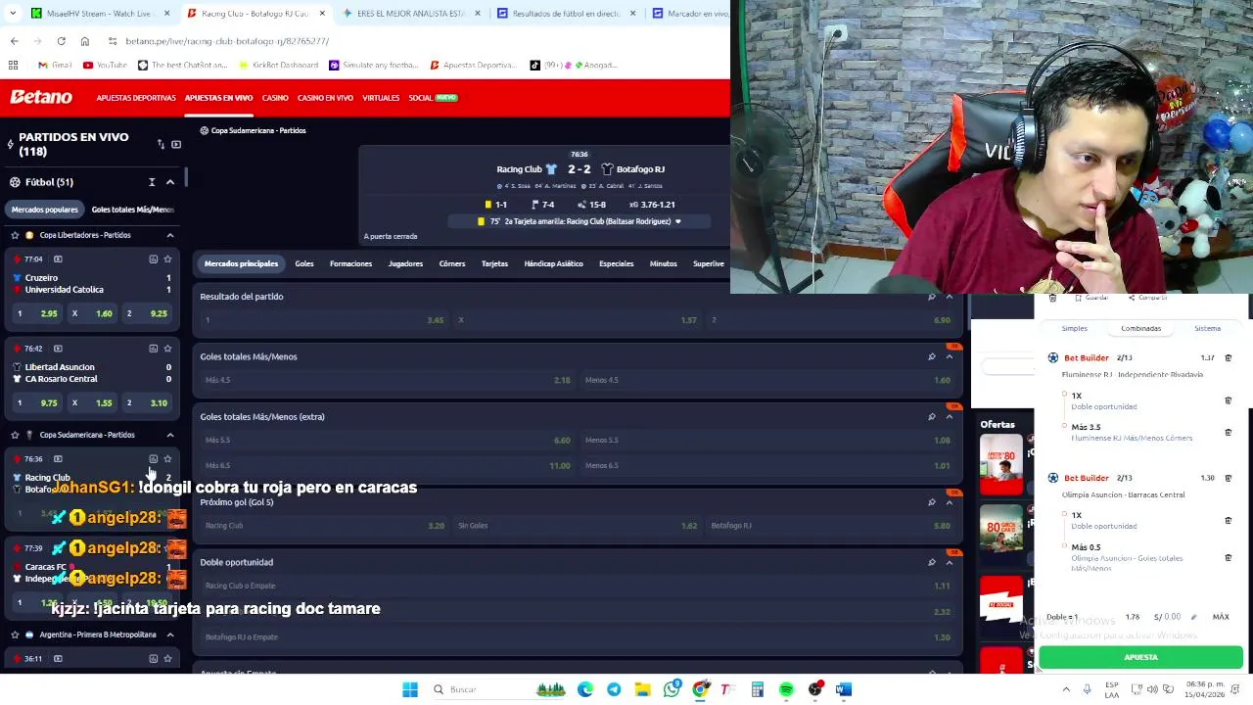
Task: Favorite the Copa Libertadores league star
Action: (x=15, y=235)
